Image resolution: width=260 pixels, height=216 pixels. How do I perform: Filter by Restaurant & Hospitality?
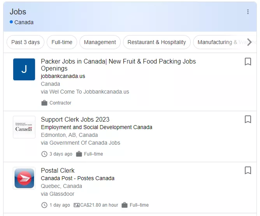pos(157,42)
